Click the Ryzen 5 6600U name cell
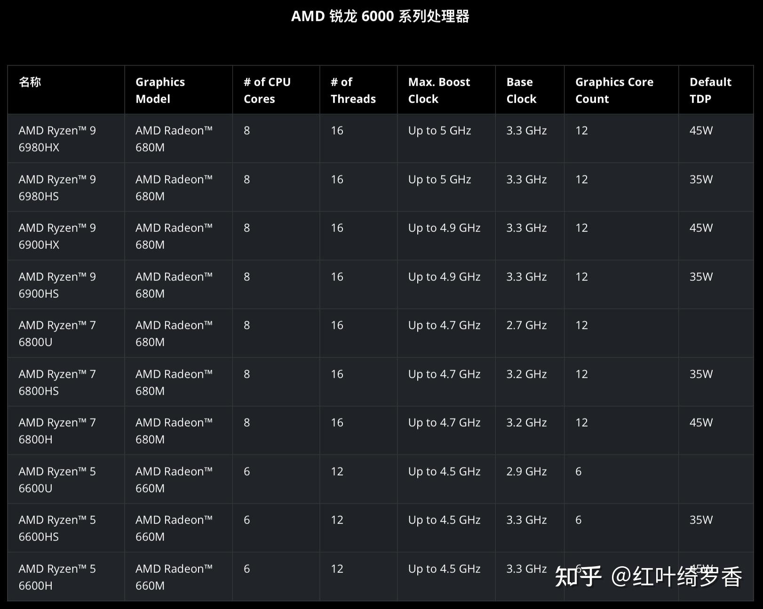Screen dimensions: 763x609 tap(57, 480)
